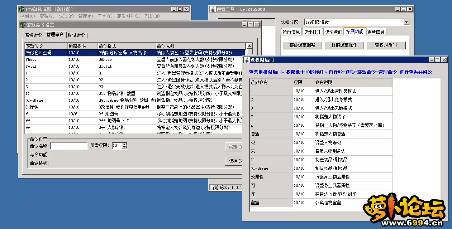Select the 清除仓库密码 command row
452x229 pixels.
pos(135,53)
